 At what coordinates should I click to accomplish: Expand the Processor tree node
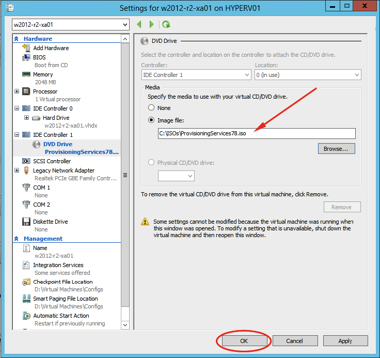[17, 91]
